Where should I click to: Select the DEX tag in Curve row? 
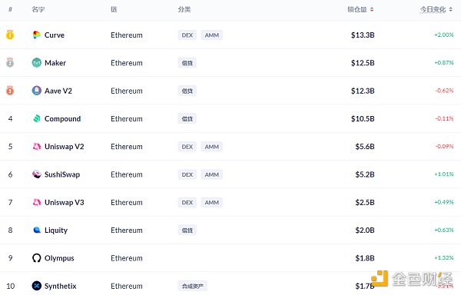coord(187,35)
